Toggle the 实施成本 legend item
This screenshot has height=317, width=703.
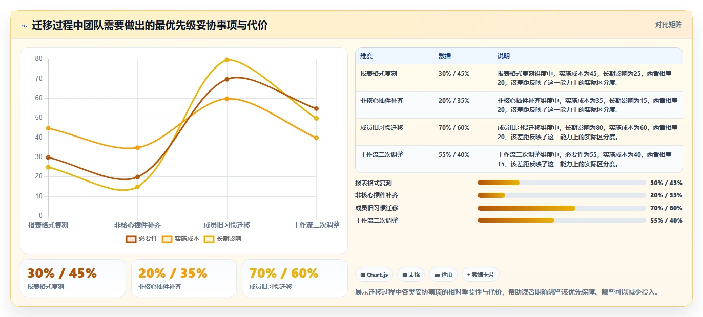pyautogui.click(x=180, y=239)
